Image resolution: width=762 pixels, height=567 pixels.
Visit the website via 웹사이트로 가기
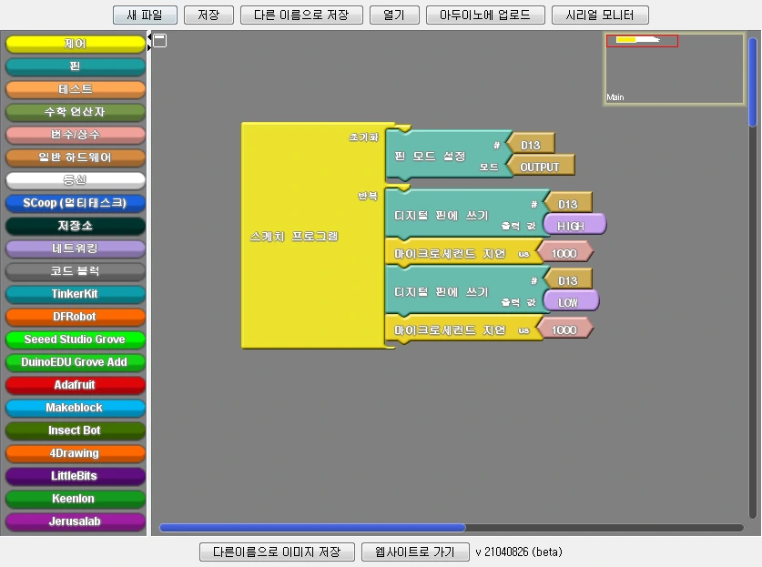pyautogui.click(x=415, y=552)
